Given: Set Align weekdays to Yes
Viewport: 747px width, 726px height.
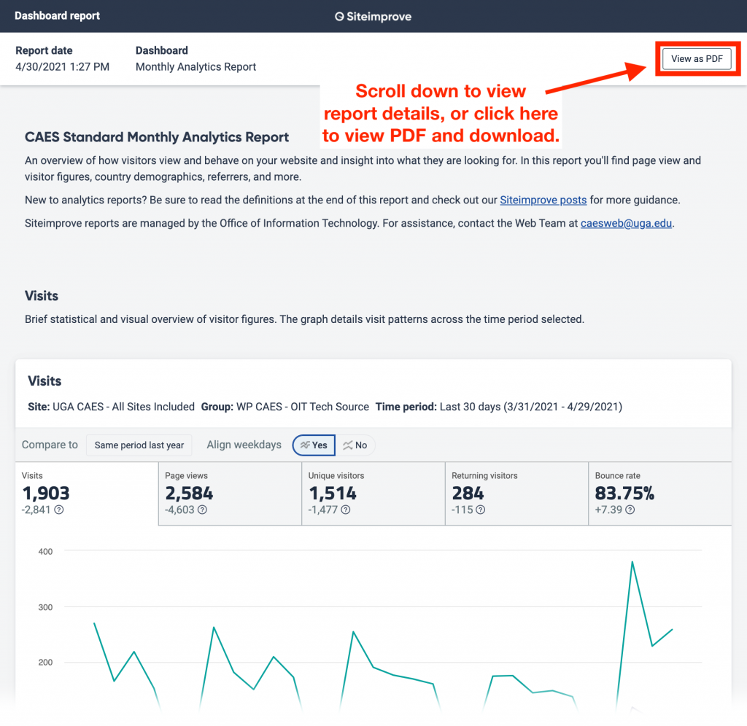Looking at the screenshot, I should tap(314, 445).
